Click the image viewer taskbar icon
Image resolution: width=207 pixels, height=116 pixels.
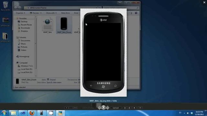60,113
